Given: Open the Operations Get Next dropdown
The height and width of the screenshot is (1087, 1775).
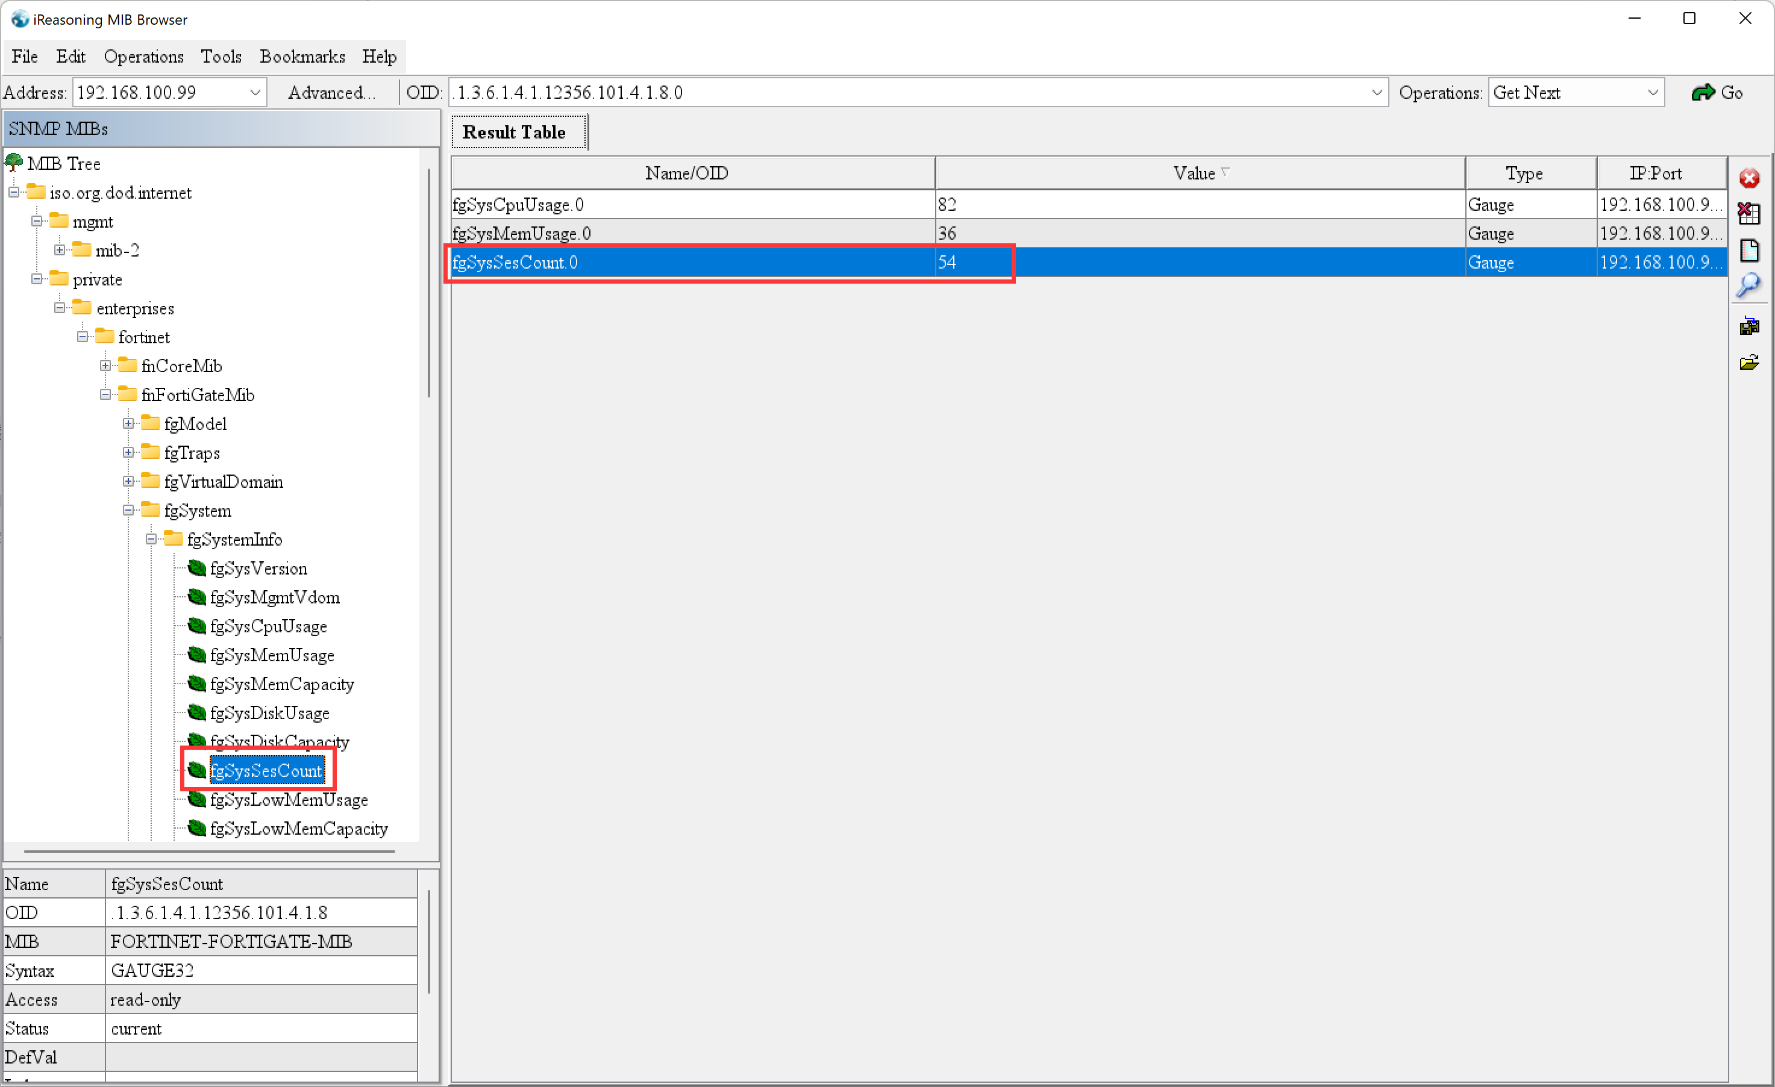Looking at the screenshot, I should coord(1653,93).
